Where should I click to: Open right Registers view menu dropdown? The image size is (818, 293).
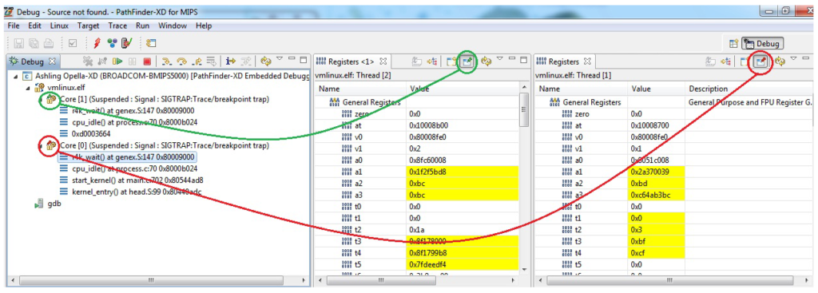(x=793, y=57)
